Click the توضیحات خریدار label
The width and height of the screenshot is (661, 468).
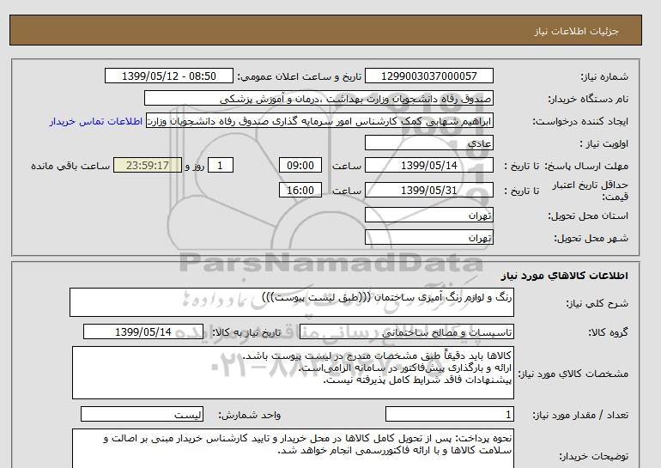point(593,456)
